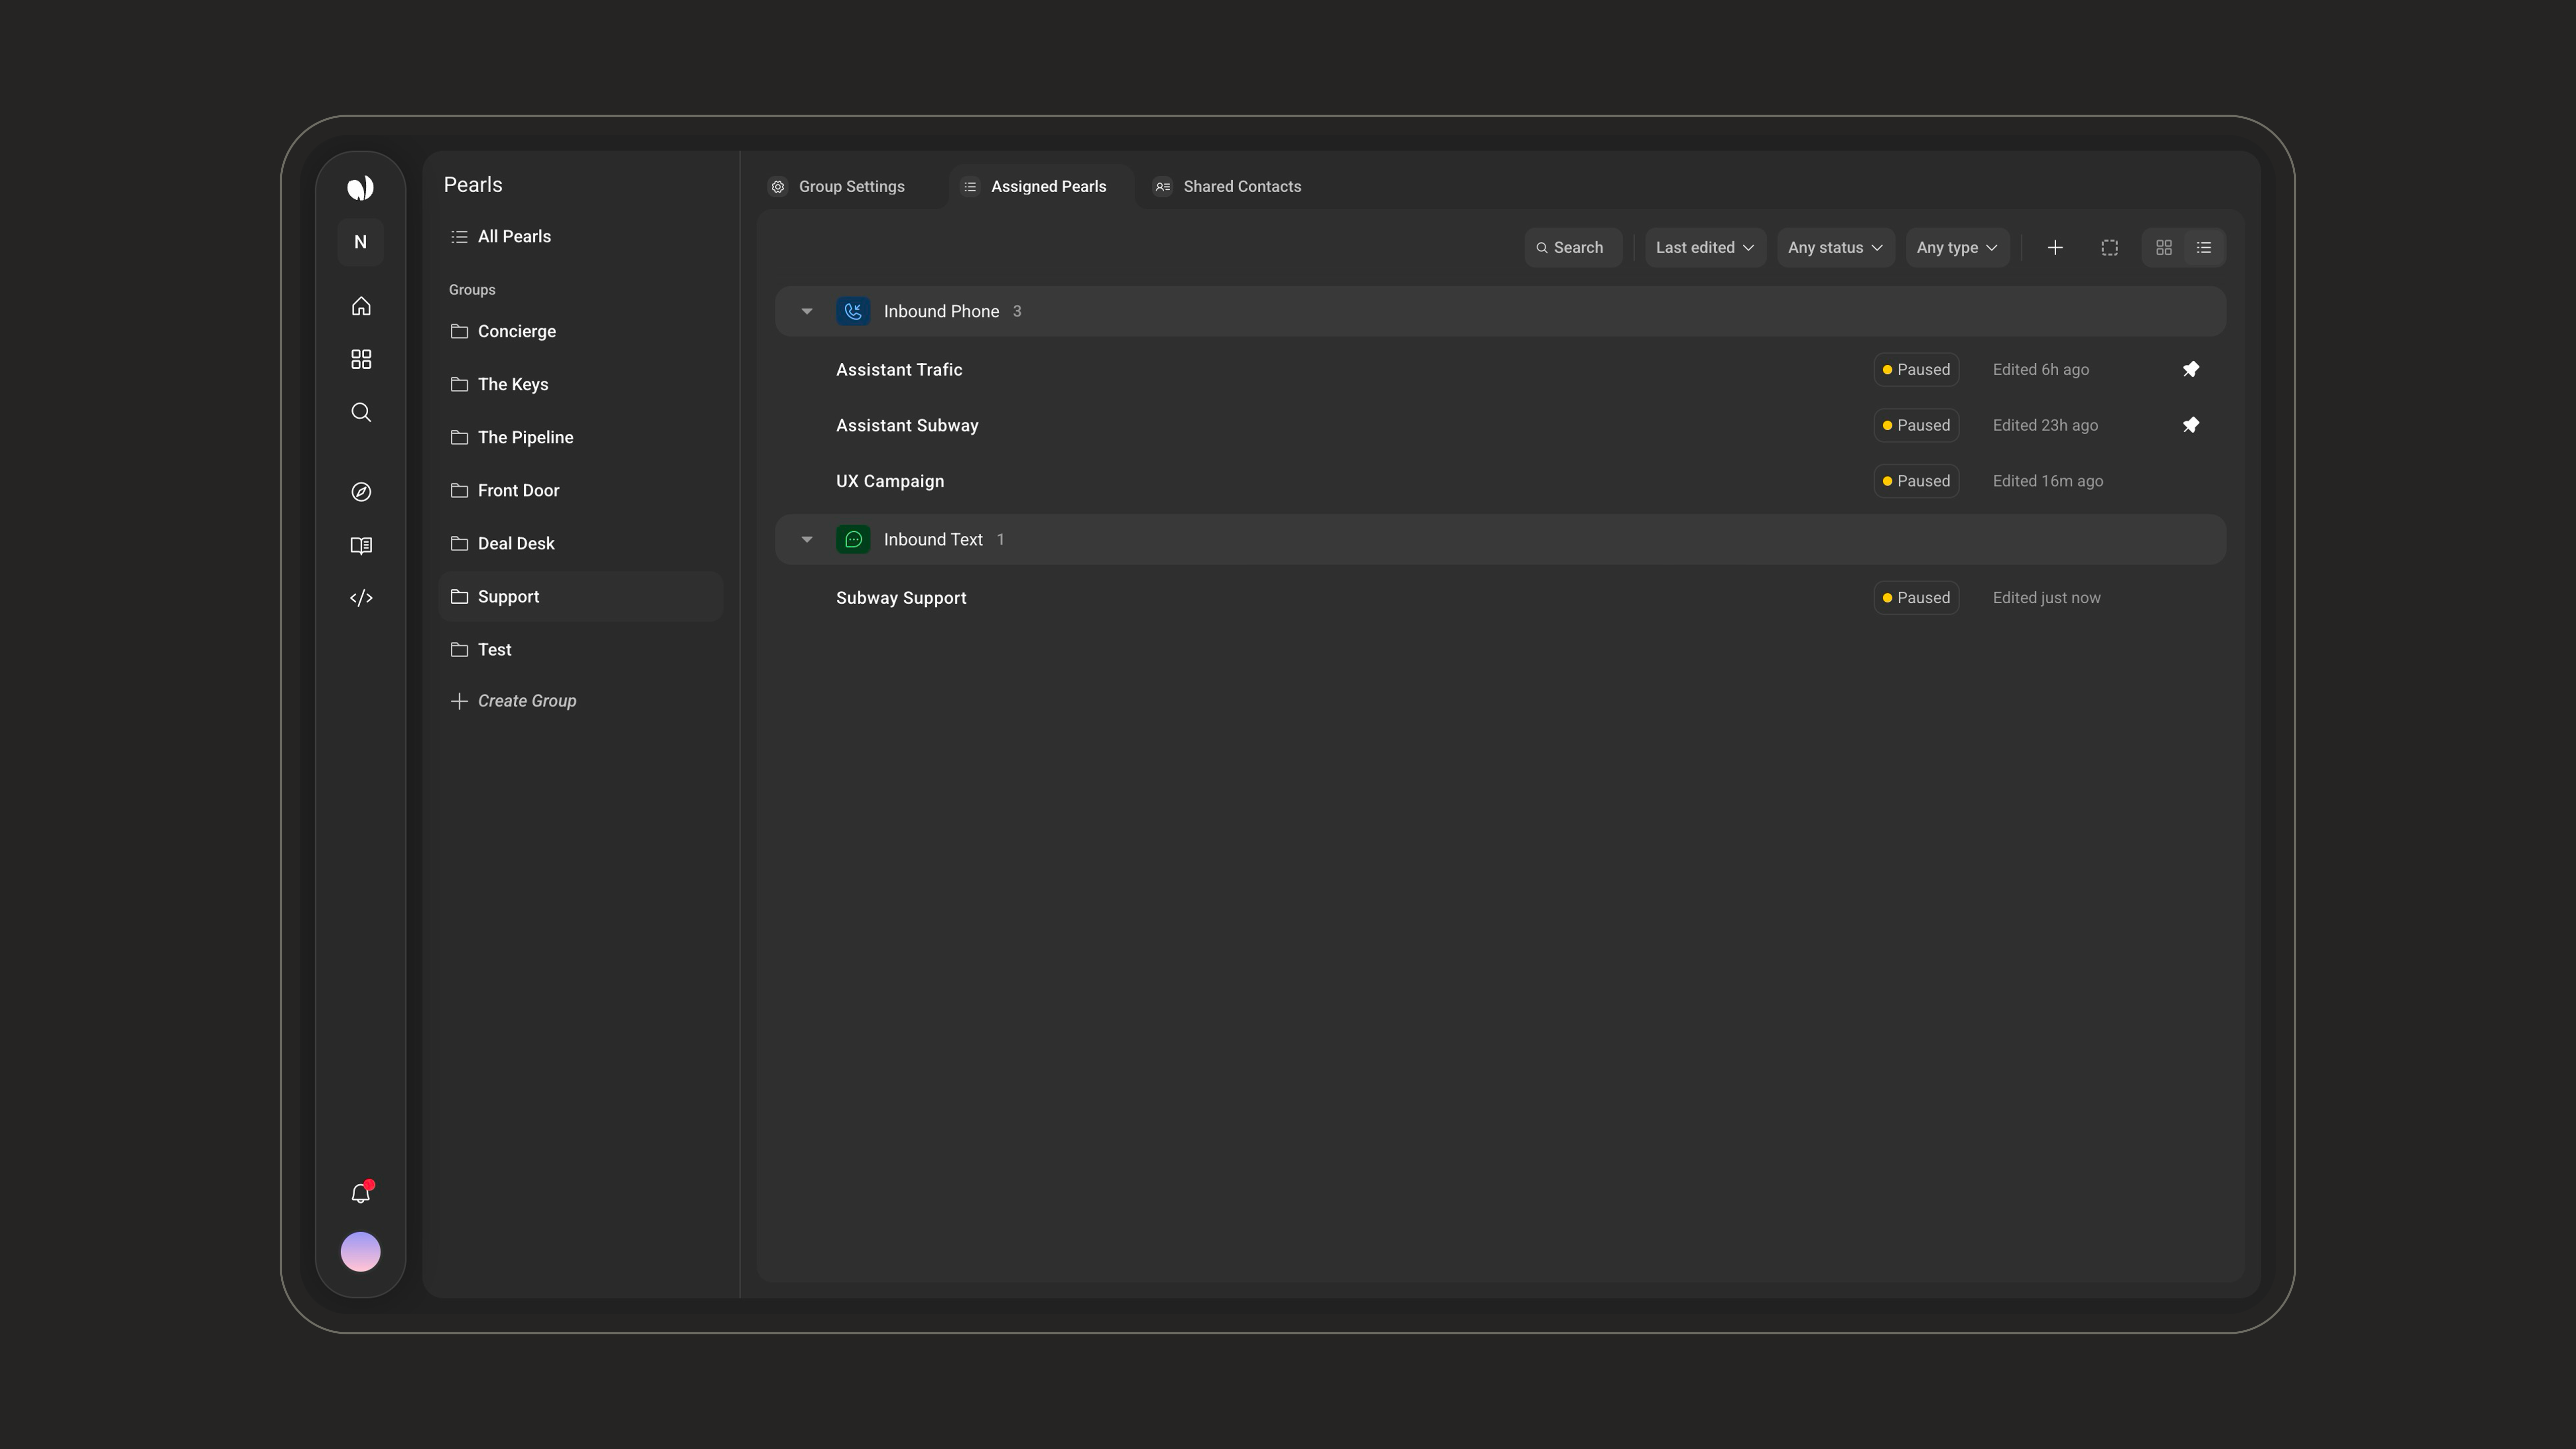This screenshot has width=2576, height=1449.
Task: Click the sidebar search magnifier icon
Action: click(x=361, y=412)
